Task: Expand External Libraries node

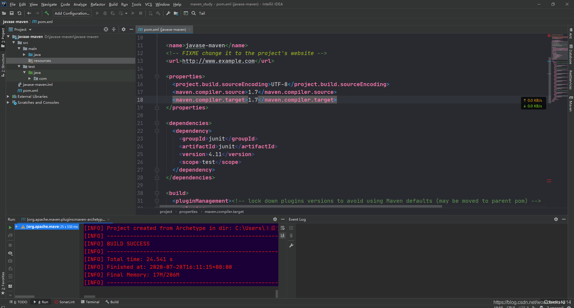Action: tap(8, 96)
